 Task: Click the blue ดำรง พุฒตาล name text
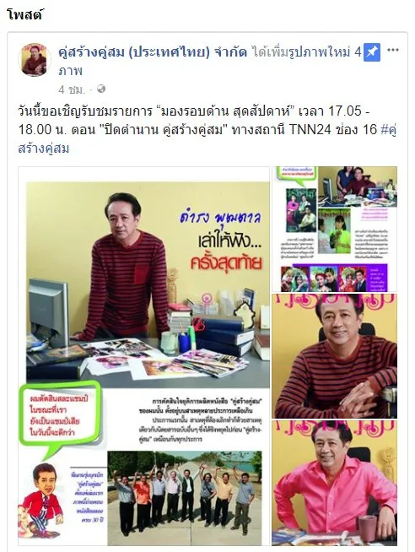(x=220, y=217)
